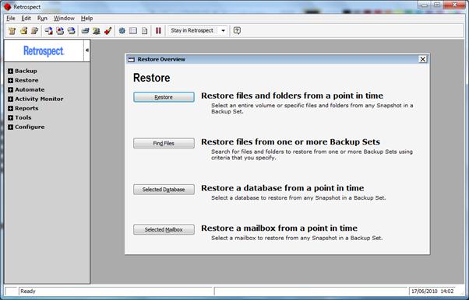Click the computer with red arrow toolbar icon

(x=48, y=30)
